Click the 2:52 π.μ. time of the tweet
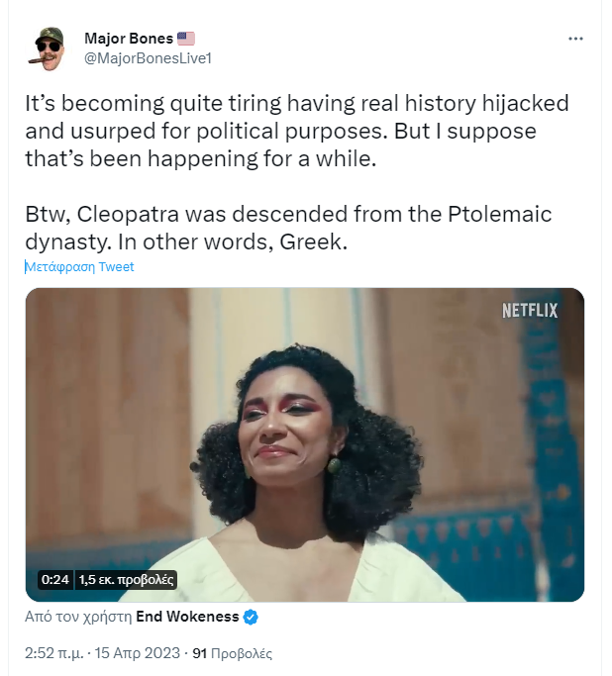The height and width of the screenshot is (676, 612). click(x=55, y=653)
